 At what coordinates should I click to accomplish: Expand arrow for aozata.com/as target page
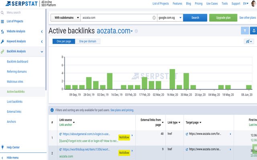(x=230, y=149)
